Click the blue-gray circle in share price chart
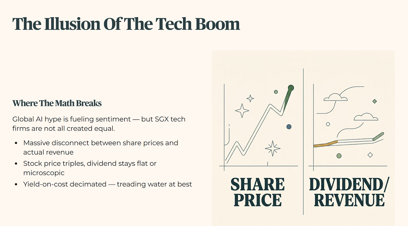The height and width of the screenshot is (226, 408). [289, 127]
